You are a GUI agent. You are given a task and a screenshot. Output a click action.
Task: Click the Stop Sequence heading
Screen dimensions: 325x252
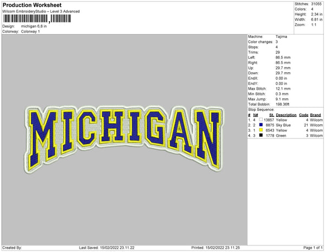(261, 110)
